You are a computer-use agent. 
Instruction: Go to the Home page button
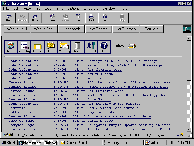35,18
